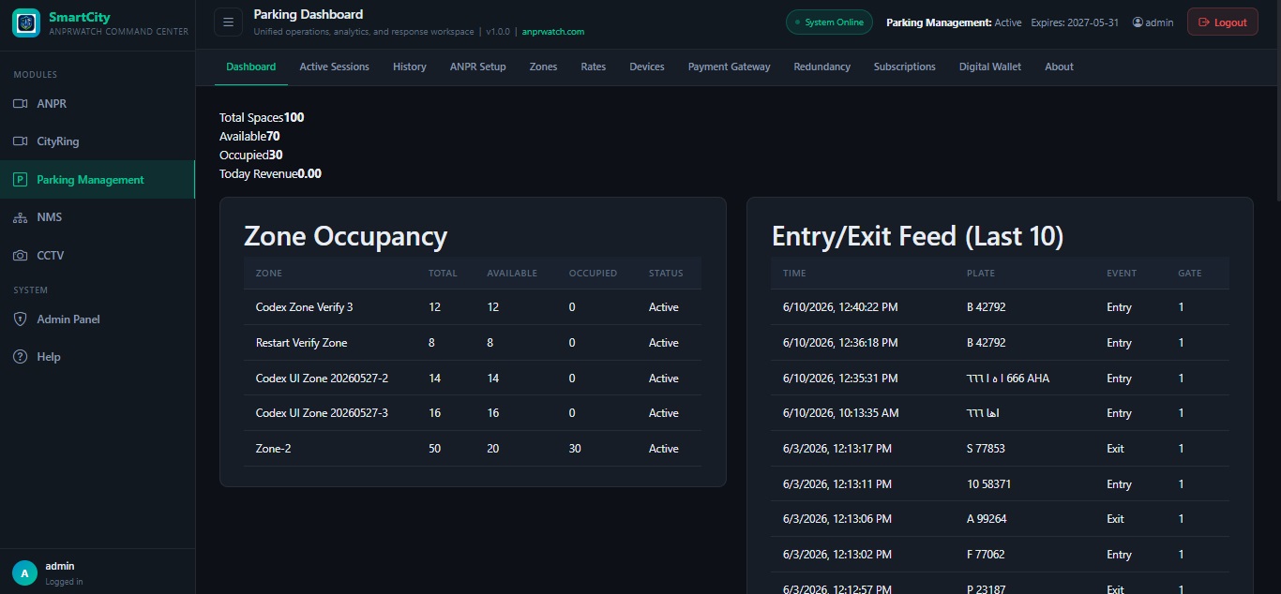Click Codex UI Zone 20260527-2 row
Image resolution: width=1281 pixels, height=594 pixels.
coord(473,379)
